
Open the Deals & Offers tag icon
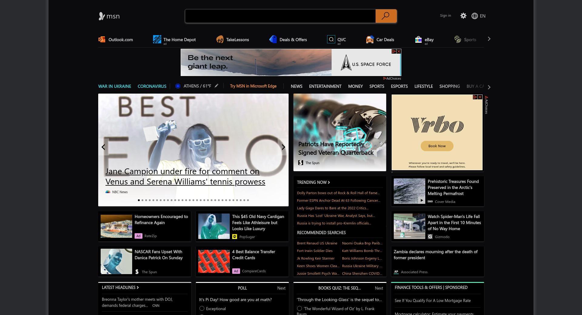pos(273,39)
